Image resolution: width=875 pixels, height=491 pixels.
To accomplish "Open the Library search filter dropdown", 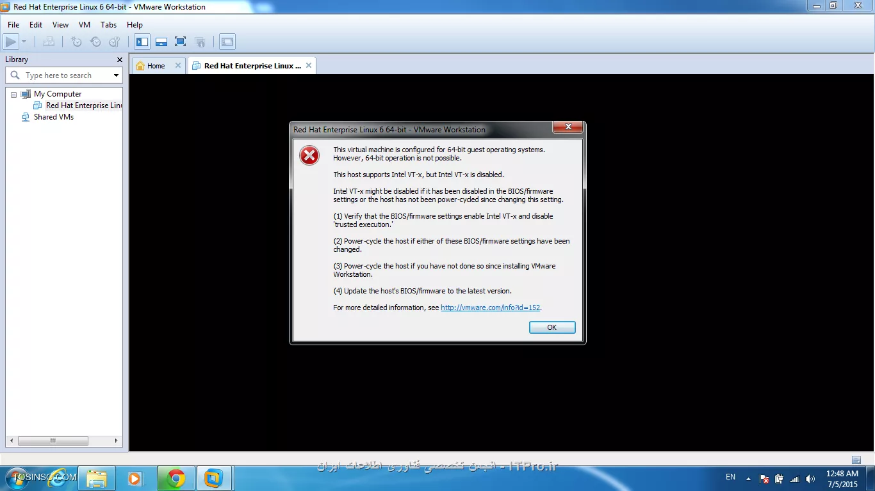I will coord(116,75).
